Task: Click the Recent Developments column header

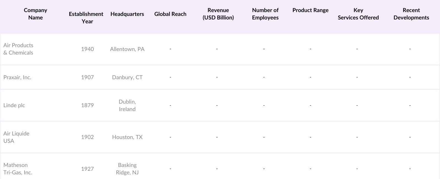Action: tap(411, 14)
